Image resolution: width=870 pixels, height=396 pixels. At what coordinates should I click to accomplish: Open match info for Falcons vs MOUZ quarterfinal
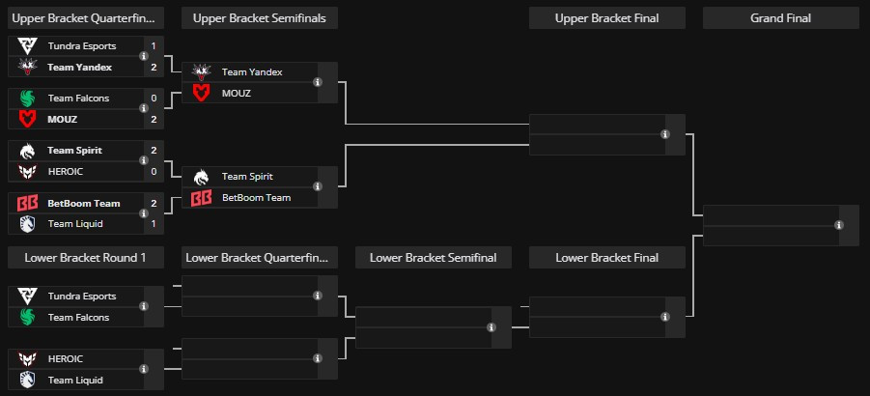pyautogui.click(x=144, y=109)
